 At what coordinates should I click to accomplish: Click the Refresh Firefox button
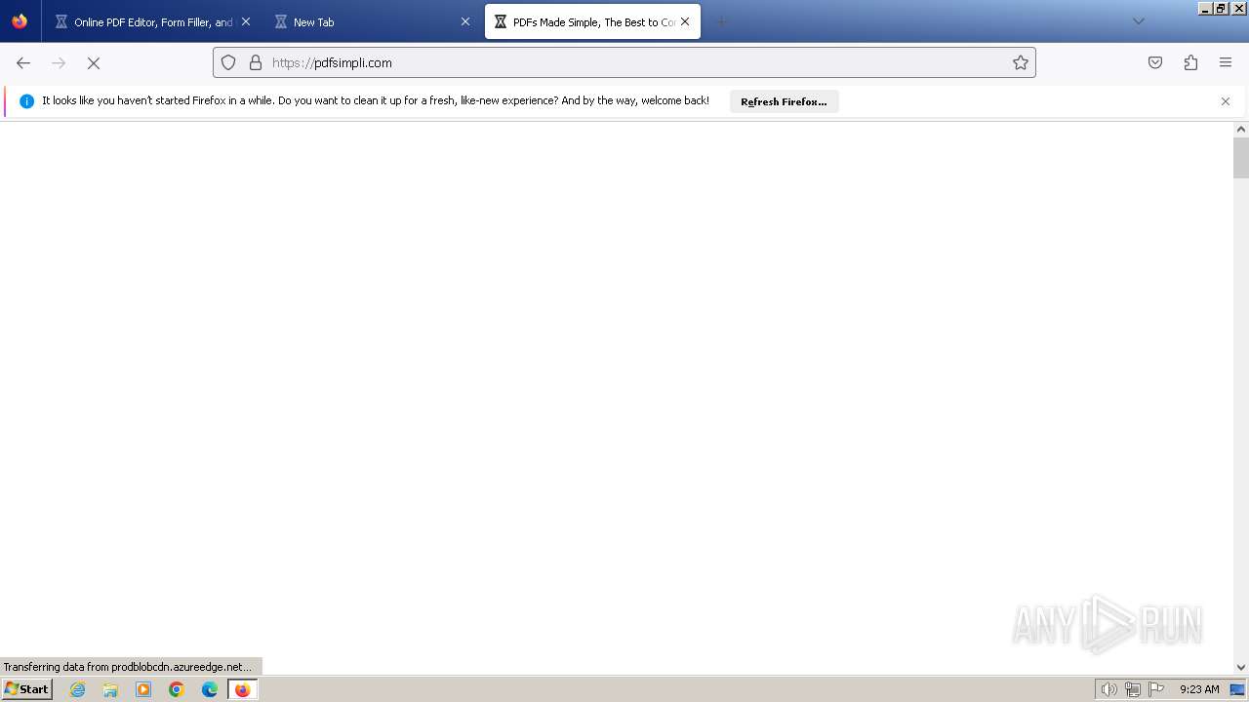(784, 101)
